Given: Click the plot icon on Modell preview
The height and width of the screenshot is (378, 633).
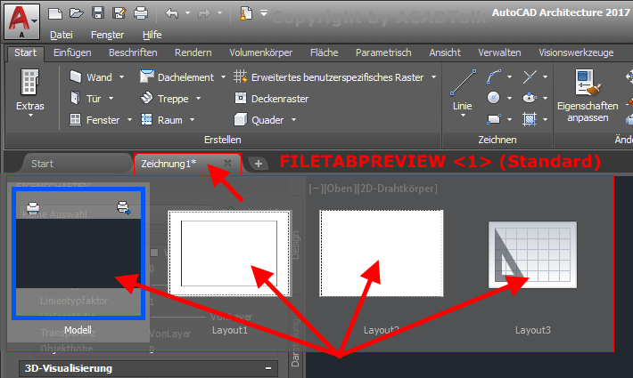Looking at the screenshot, I should point(33,208).
